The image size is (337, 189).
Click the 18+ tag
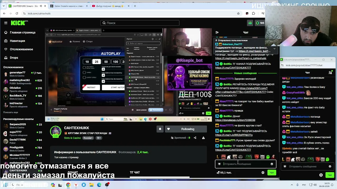pyautogui.click(x=99, y=138)
